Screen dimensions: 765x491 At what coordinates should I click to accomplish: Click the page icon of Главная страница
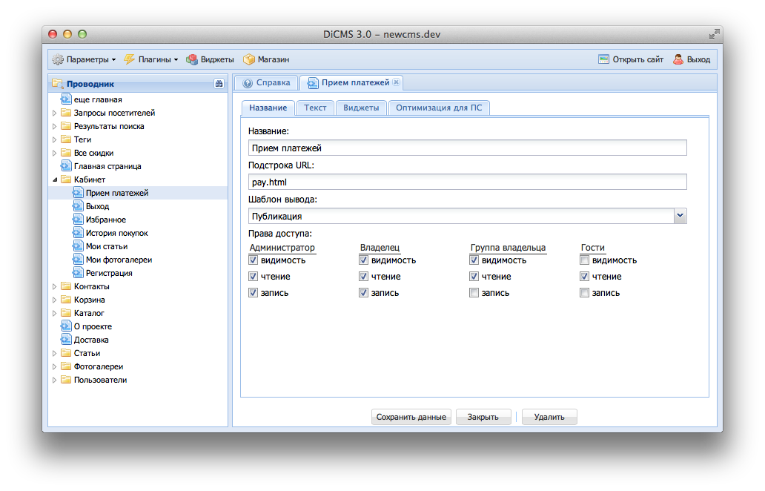66,166
